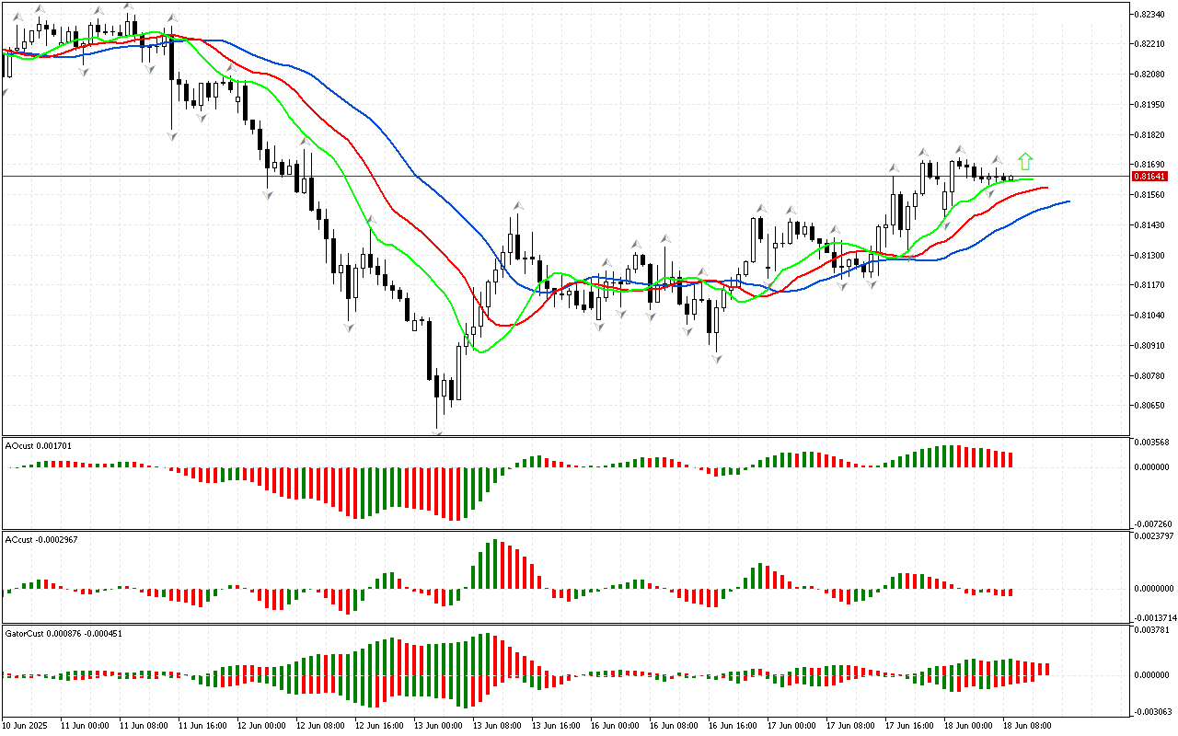Click the green up arrow signal on chart
This screenshot has height=736, width=1178.
(x=1025, y=162)
